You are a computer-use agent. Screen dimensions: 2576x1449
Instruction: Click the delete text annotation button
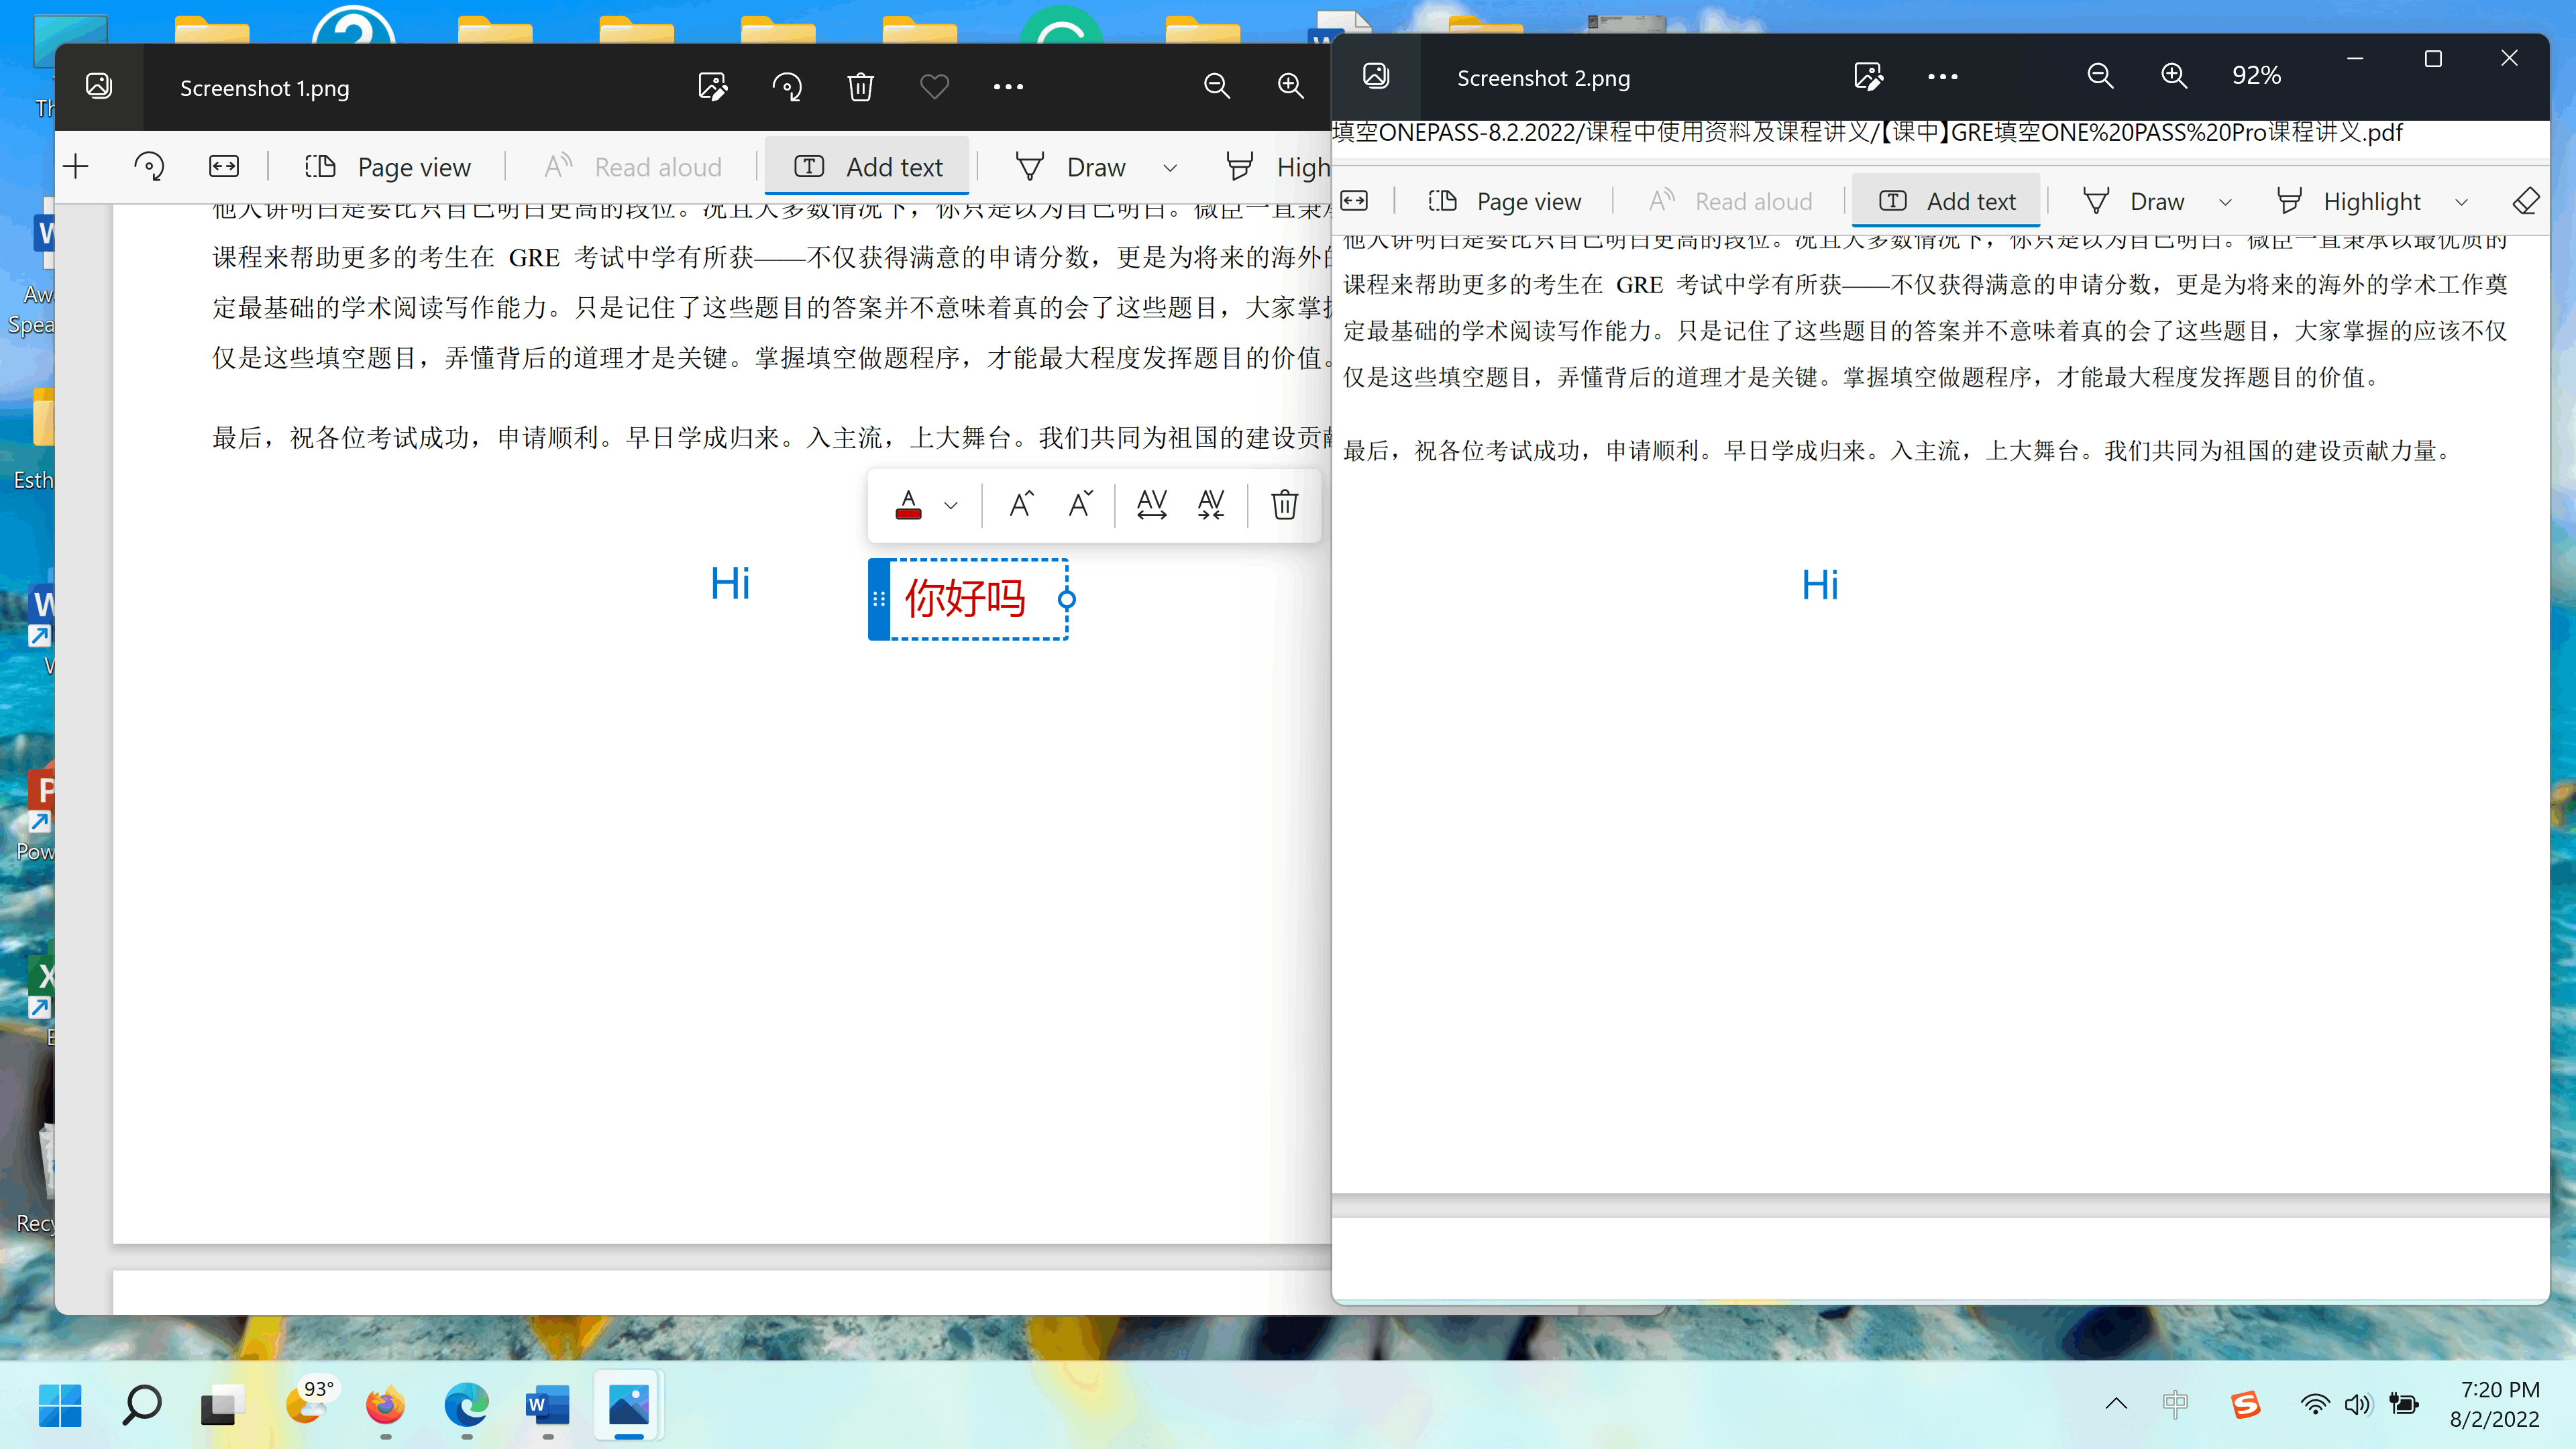coord(1286,504)
